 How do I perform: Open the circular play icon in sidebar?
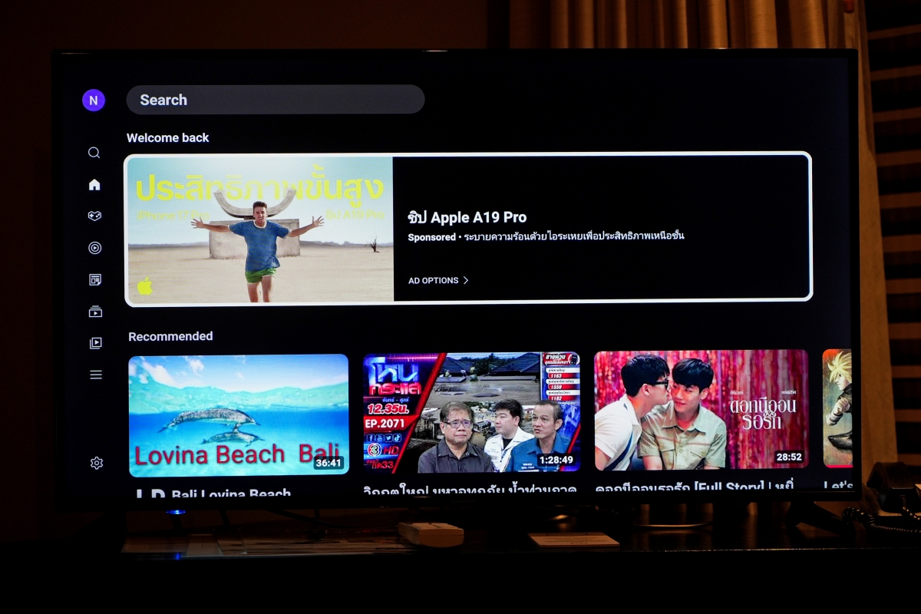94,248
